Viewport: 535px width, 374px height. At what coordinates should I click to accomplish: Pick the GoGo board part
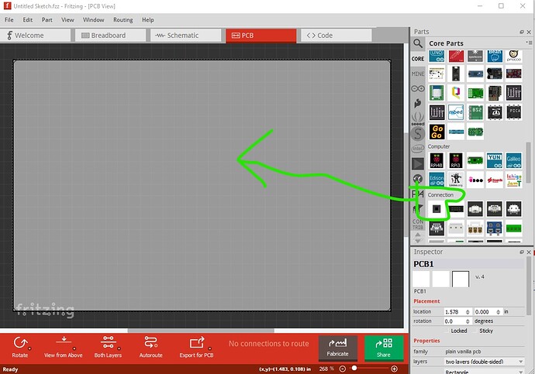coord(437,132)
